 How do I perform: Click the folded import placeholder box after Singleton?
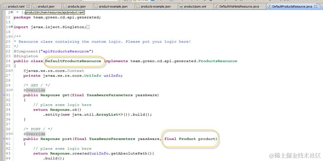[x=88, y=27]
